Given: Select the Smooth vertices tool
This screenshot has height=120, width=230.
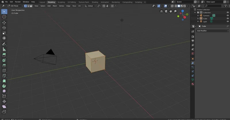Looking at the screenshot, I should pyautogui.click(x=4, y=91).
